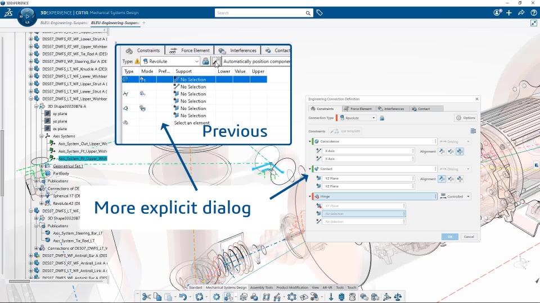
Task: Collapse the Contact constraint section
Action: point(309,169)
